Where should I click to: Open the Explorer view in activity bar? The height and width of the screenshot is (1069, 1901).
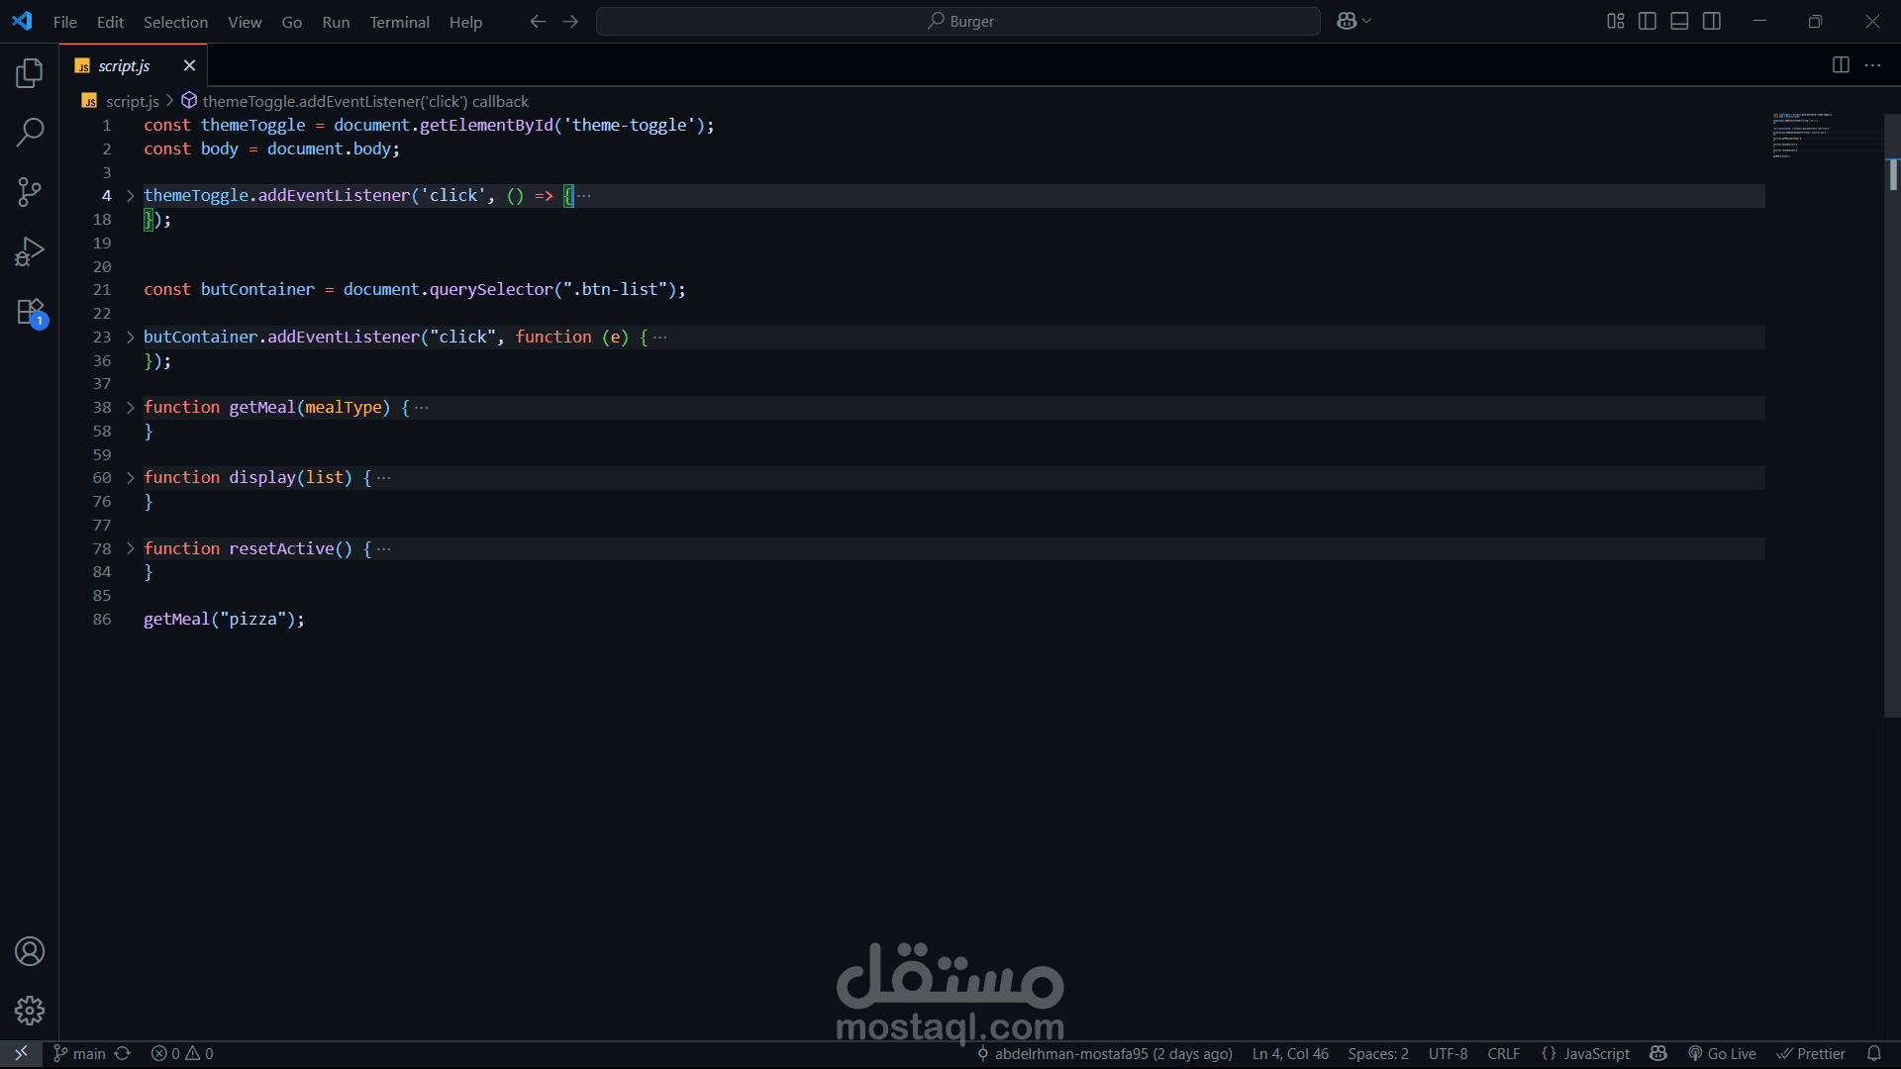30,73
